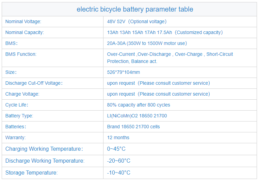The width and height of the screenshot is (258, 180).
Task: Click 'upon request' in Charge Voltage row
Action: pyautogui.click(x=121, y=94)
